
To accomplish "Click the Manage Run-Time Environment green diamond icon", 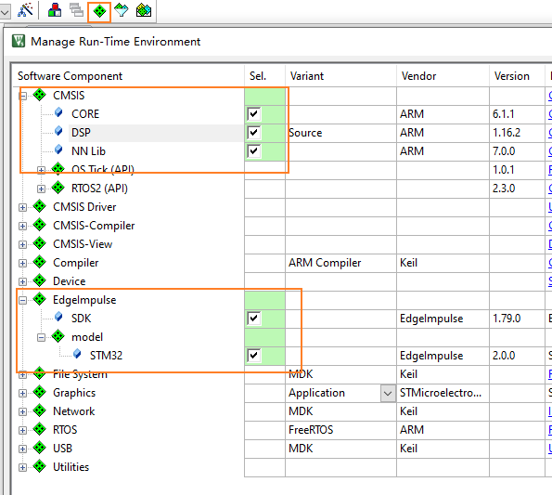I will click(x=99, y=11).
